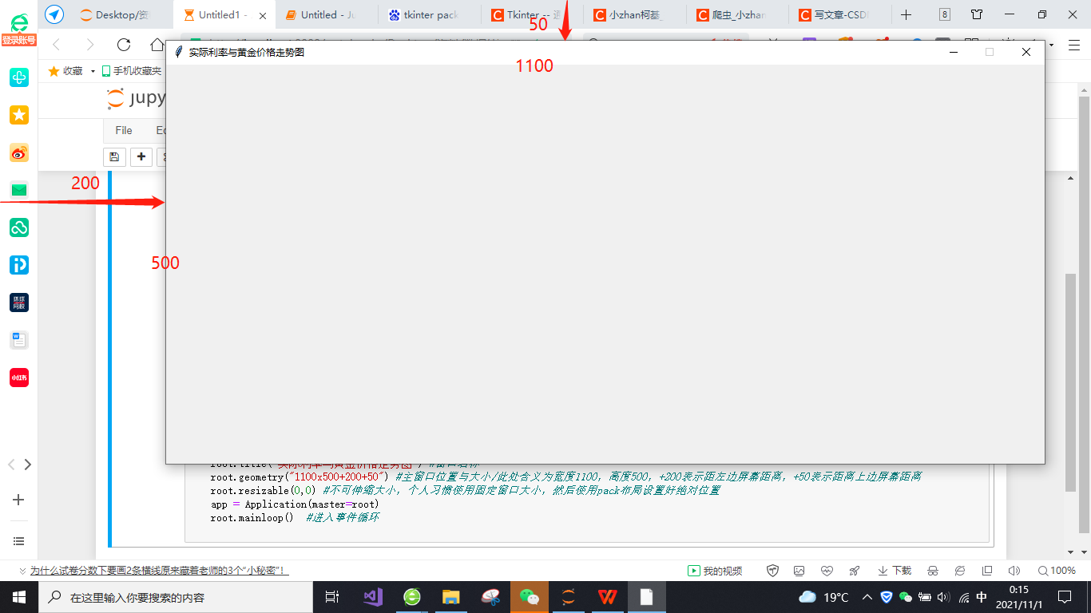This screenshot has width=1091, height=613.
Task: Open the yellow star favorites sidebar icon
Action: [19, 115]
